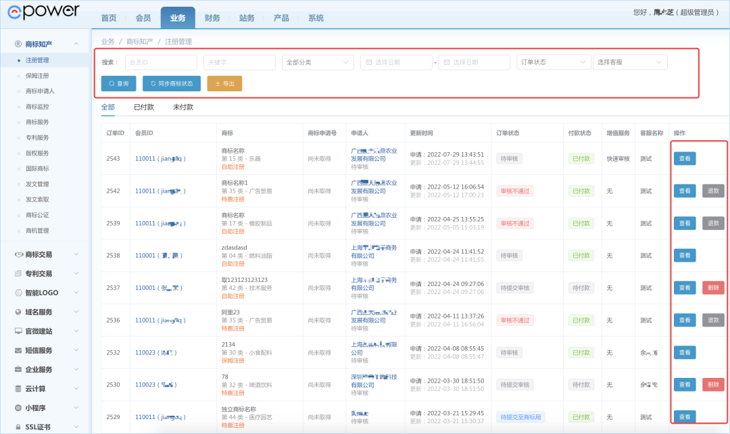Open 商标公证 in sidebar

coord(37,215)
